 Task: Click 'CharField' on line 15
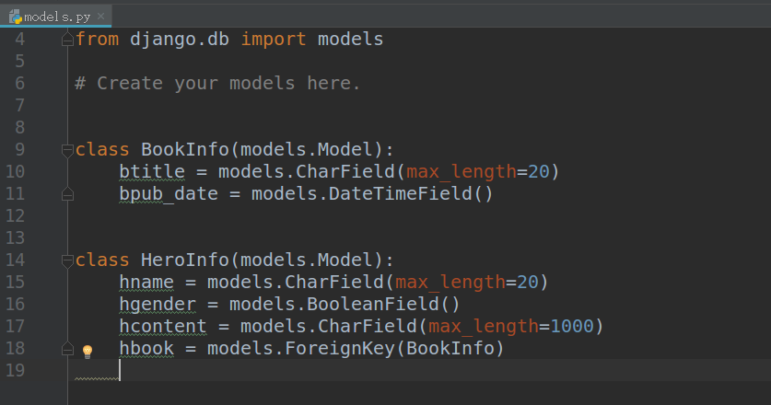click(333, 283)
